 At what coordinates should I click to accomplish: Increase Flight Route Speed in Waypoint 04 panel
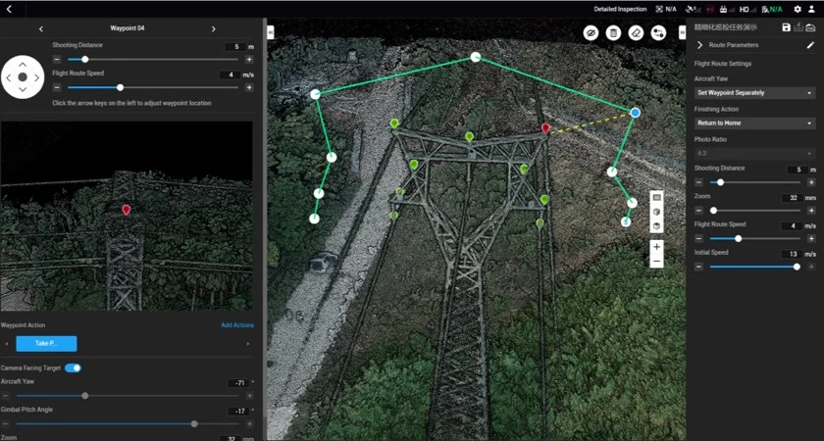(249, 87)
